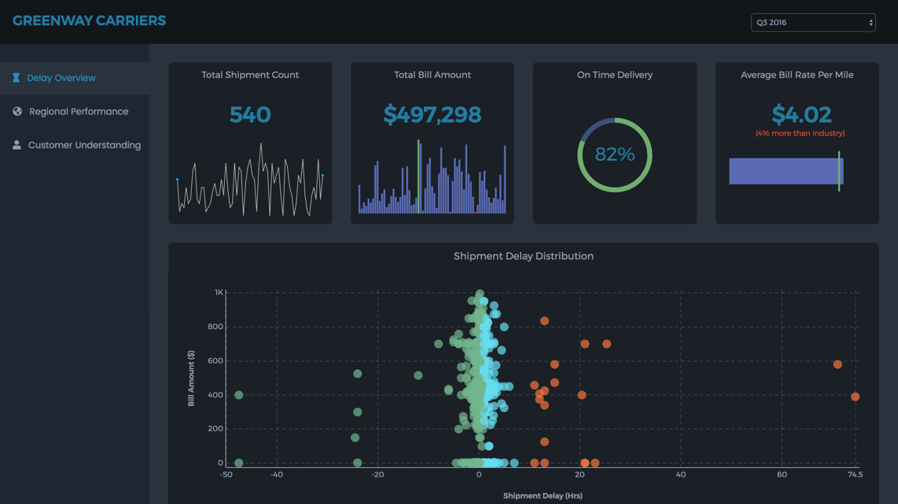This screenshot has width=898, height=504.
Task: Click the stepper arrows on the quarter selector
Action: [x=873, y=21]
